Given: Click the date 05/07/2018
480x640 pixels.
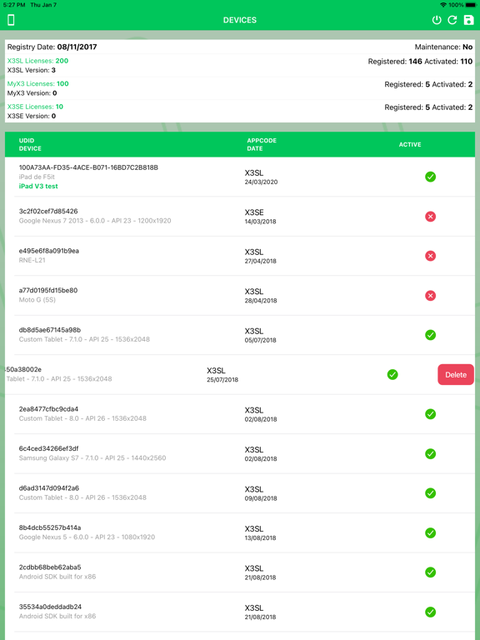Looking at the screenshot, I should [x=260, y=340].
